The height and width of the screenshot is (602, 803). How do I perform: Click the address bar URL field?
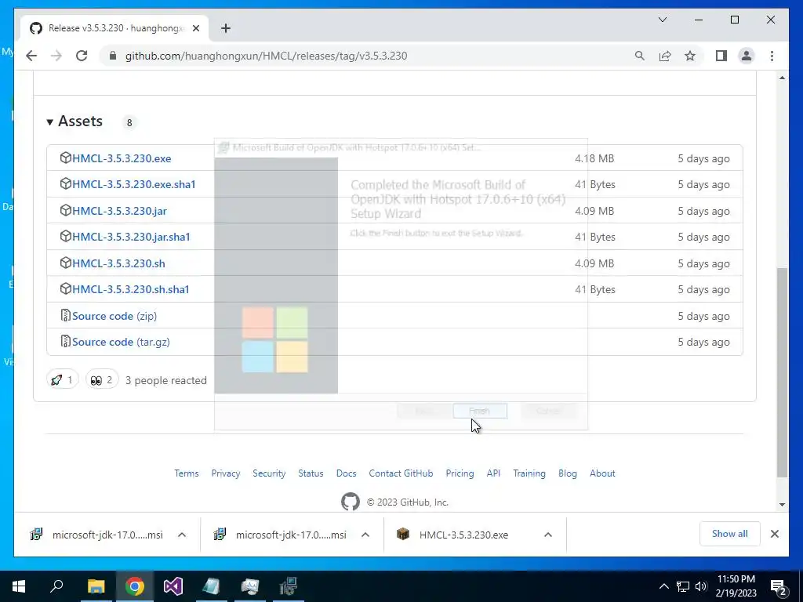369,56
